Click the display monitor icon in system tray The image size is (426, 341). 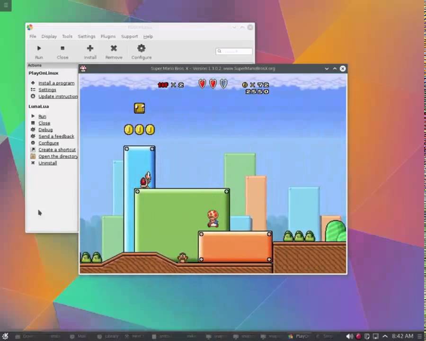376,336
